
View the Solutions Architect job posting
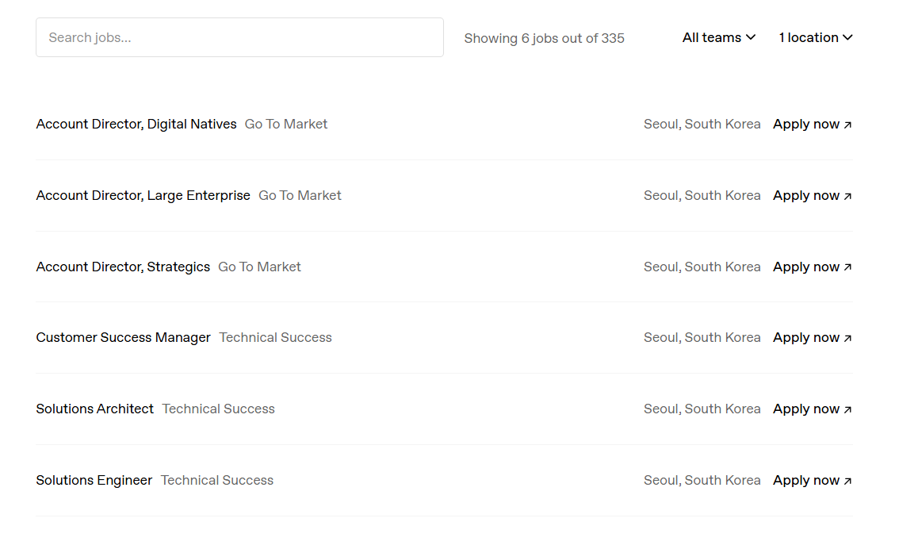pyautogui.click(x=94, y=409)
